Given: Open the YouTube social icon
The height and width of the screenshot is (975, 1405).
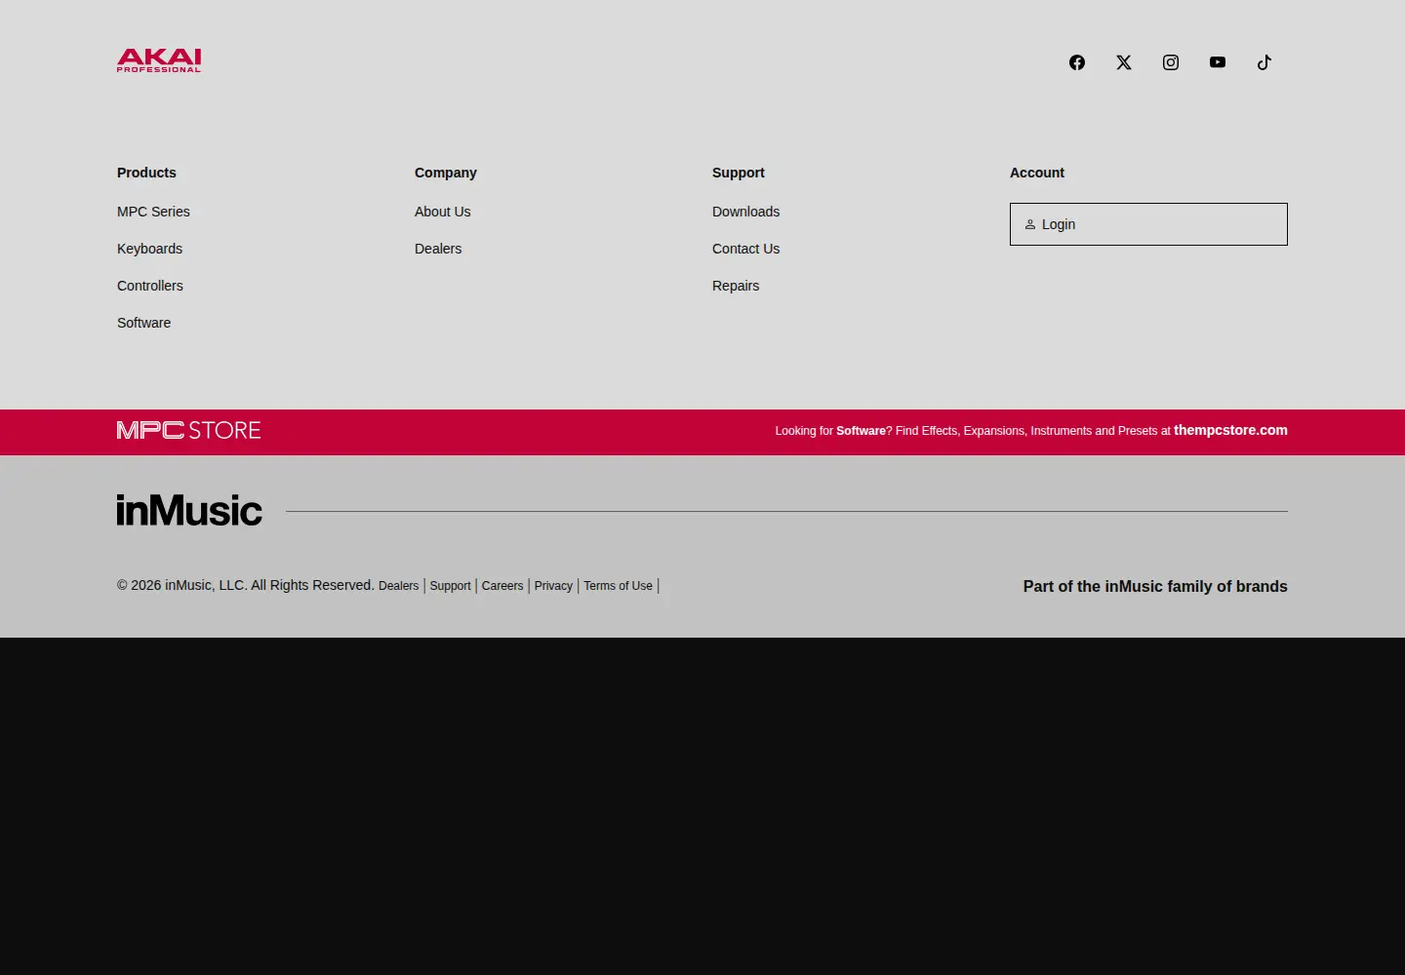Looking at the screenshot, I should point(1218,62).
